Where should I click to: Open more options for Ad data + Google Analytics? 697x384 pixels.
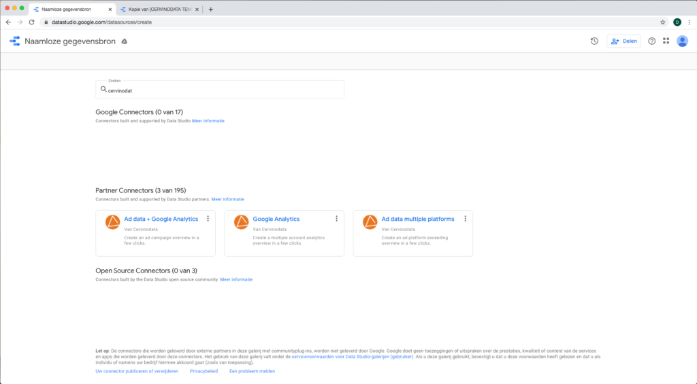[x=208, y=218]
